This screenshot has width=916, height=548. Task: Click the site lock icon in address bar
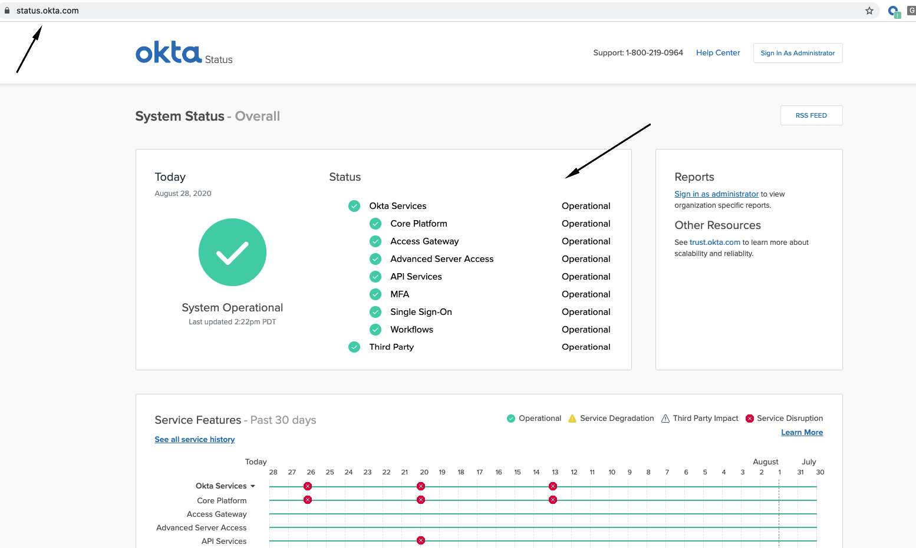click(7, 11)
